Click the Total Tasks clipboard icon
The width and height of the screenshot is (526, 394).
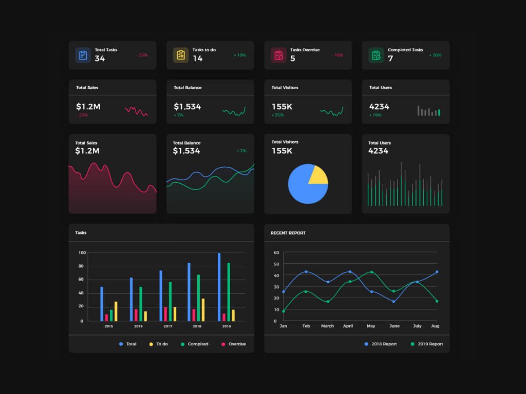click(x=83, y=54)
